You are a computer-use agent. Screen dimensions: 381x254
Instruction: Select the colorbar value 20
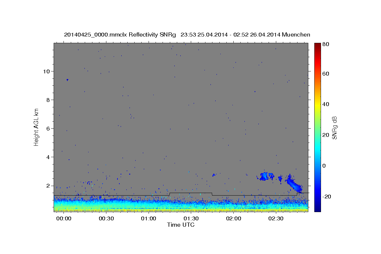click(x=325, y=135)
